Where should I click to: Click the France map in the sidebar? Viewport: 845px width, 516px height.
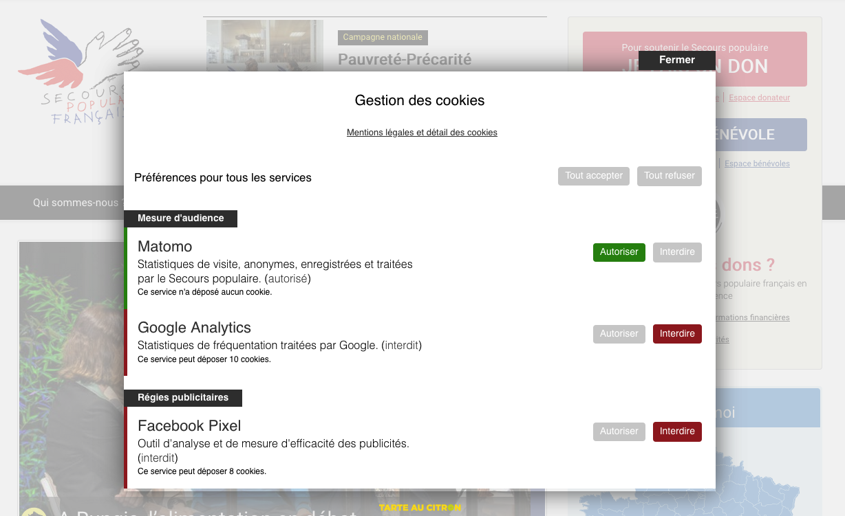coord(757,481)
